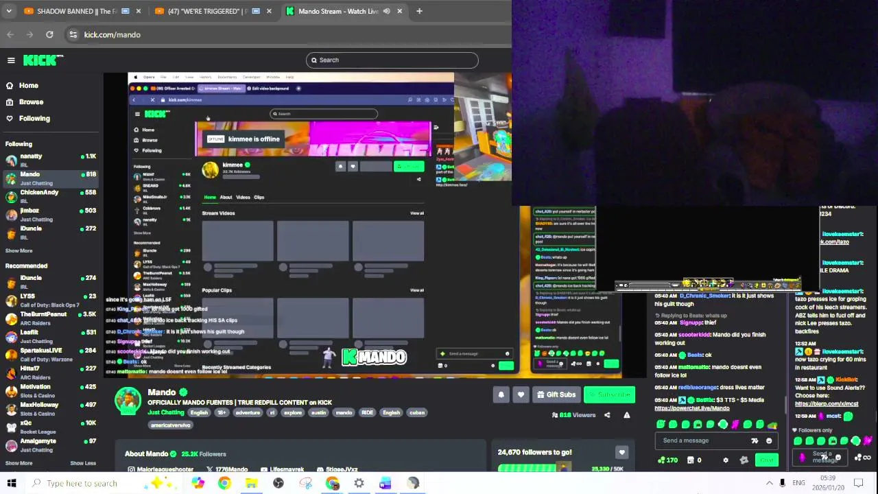The height and width of the screenshot is (494, 878).
Task: Click the green Subscribe button
Action: 608,395
